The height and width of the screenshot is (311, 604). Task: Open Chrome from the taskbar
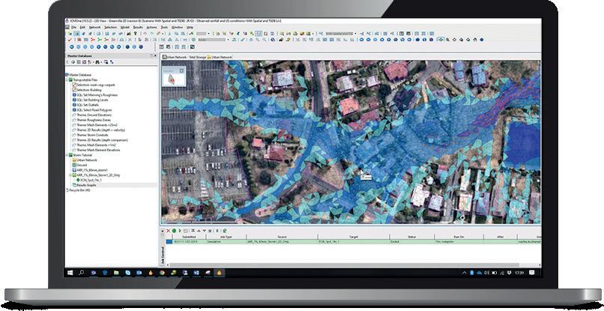[x=162, y=273]
